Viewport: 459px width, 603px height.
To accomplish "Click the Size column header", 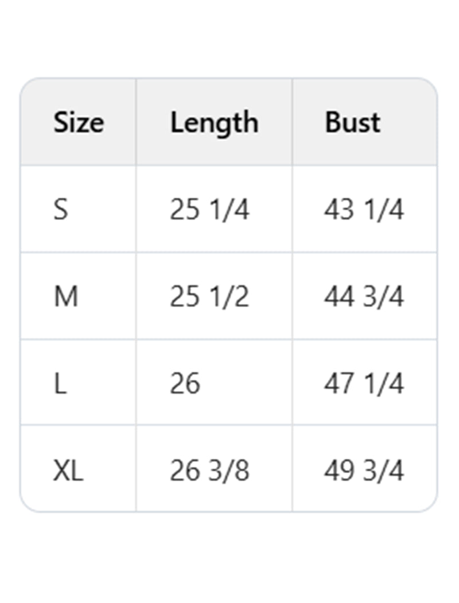I will [79, 122].
